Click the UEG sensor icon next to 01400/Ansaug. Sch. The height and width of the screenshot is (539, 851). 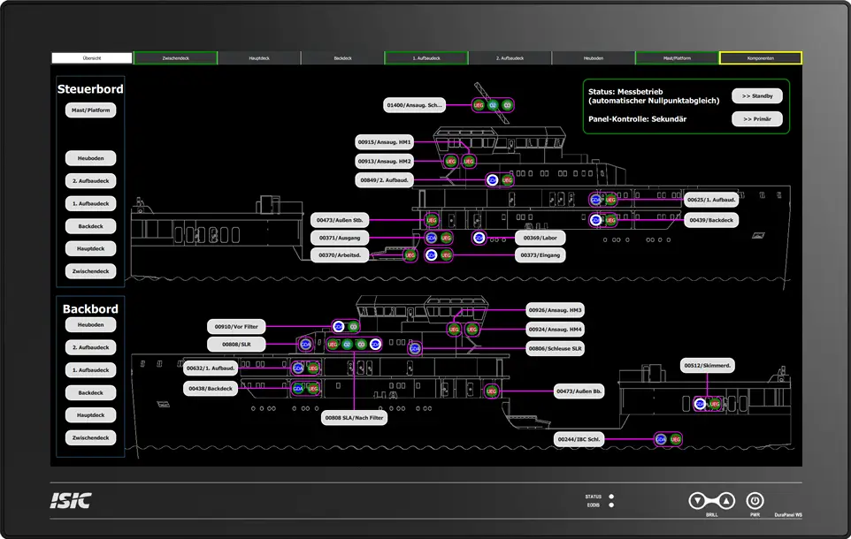click(x=479, y=105)
